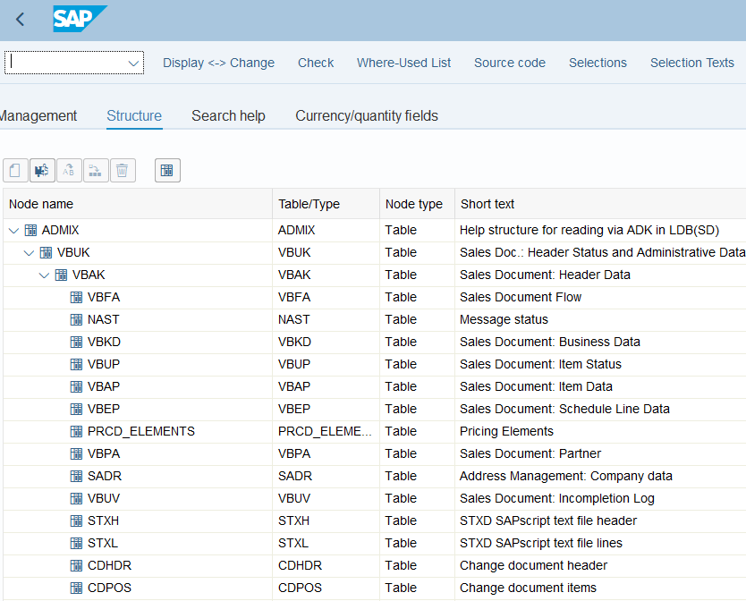Image resolution: width=746 pixels, height=601 pixels.
Task: Click the SAP logo
Action: click(x=79, y=19)
